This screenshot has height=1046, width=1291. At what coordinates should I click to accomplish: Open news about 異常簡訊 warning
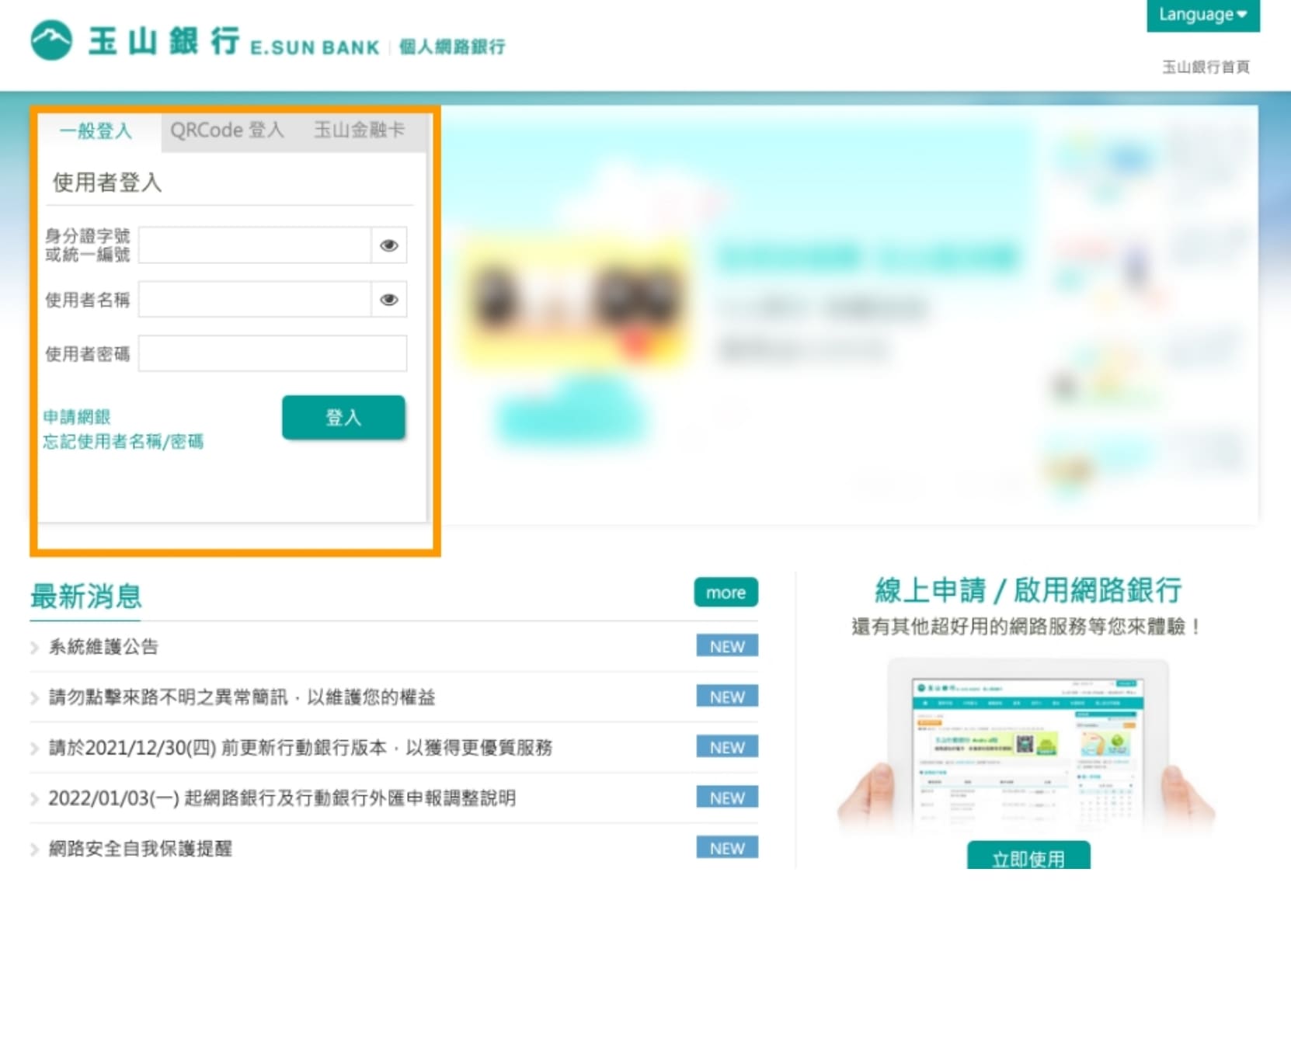242,697
